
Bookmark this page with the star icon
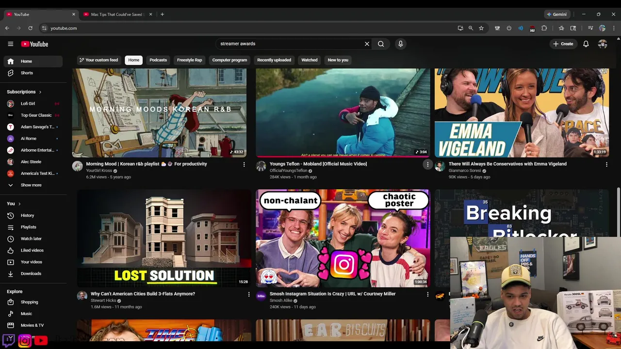coord(481,28)
